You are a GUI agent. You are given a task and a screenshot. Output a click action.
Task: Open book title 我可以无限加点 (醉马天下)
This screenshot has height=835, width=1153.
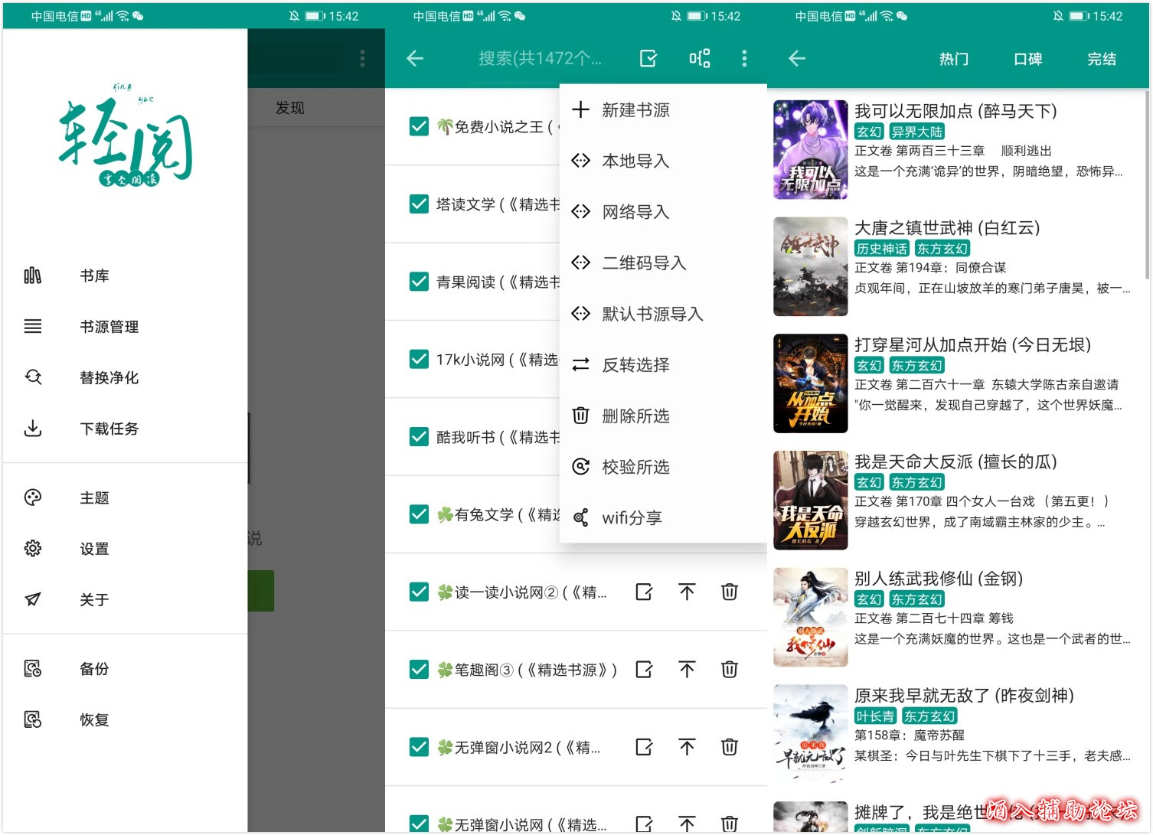click(955, 111)
